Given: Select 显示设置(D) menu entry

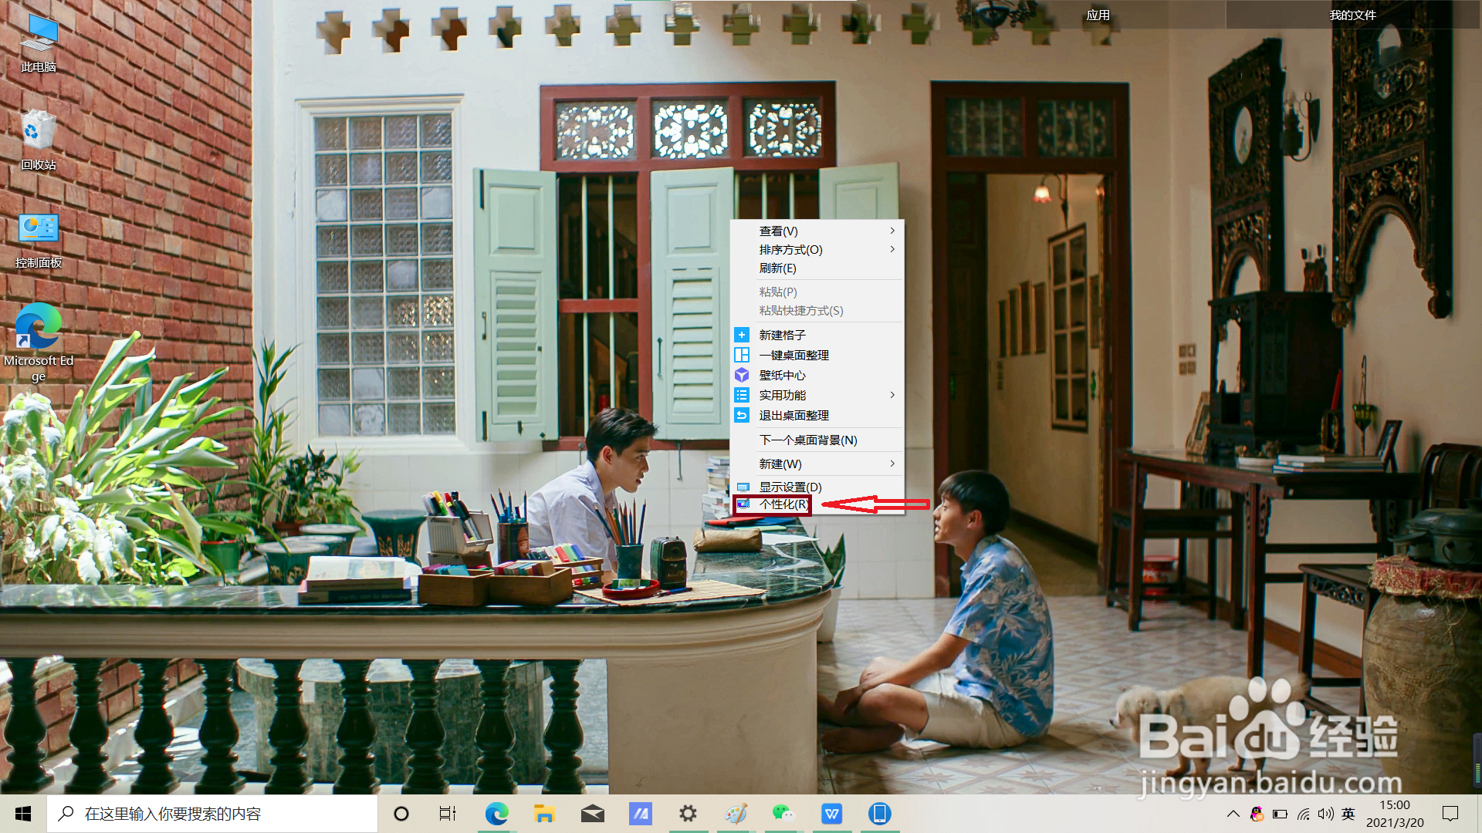Looking at the screenshot, I should tap(790, 487).
